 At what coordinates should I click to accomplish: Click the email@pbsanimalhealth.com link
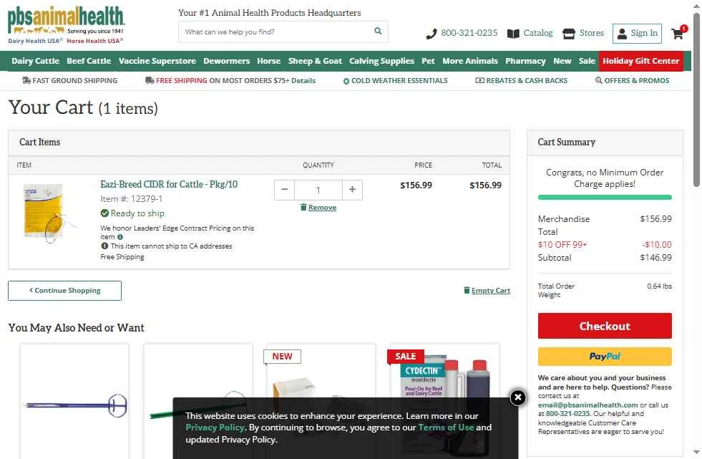click(x=588, y=405)
